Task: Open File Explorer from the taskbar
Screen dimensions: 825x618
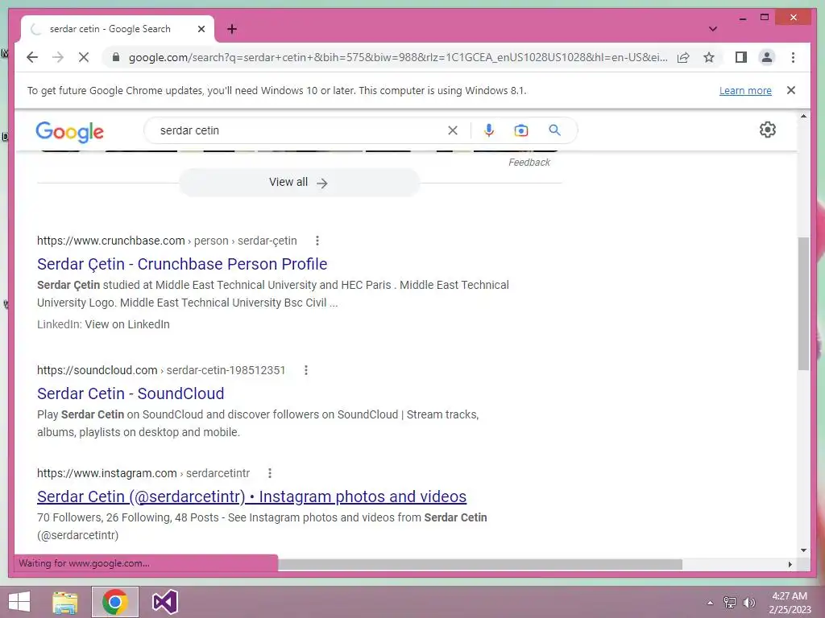Action: (x=65, y=602)
